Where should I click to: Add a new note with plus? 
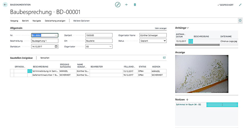(187, 100)
